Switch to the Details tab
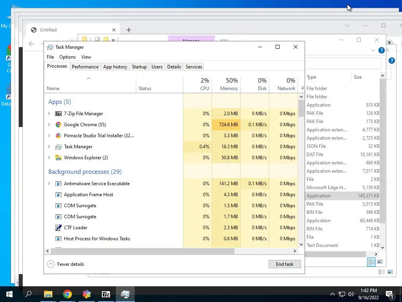This screenshot has height=302, width=402. tap(174, 67)
